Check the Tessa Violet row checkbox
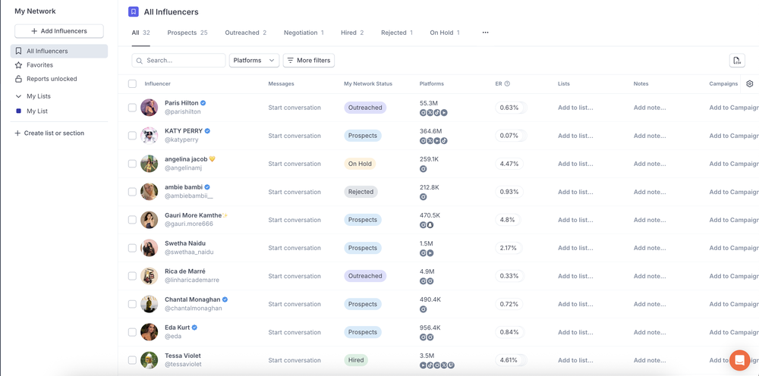Screen dimensions: 759x376 click(x=132, y=360)
